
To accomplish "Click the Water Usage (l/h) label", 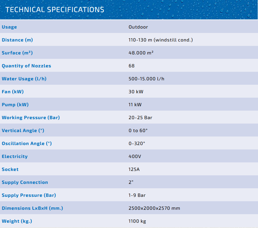I will coord(24,79).
